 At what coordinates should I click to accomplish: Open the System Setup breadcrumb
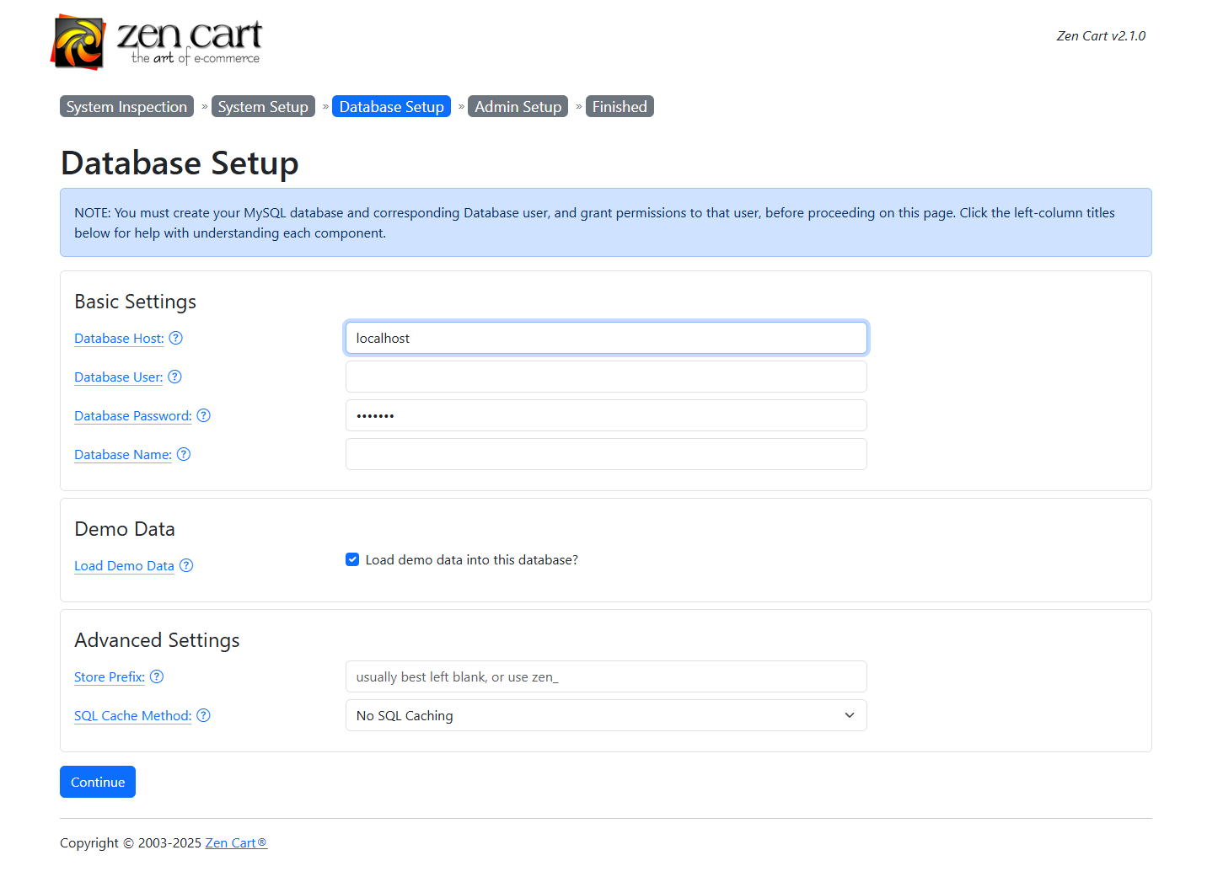tap(263, 106)
